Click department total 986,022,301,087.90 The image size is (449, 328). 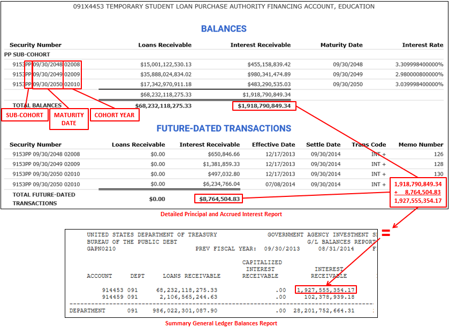[x=185, y=310]
